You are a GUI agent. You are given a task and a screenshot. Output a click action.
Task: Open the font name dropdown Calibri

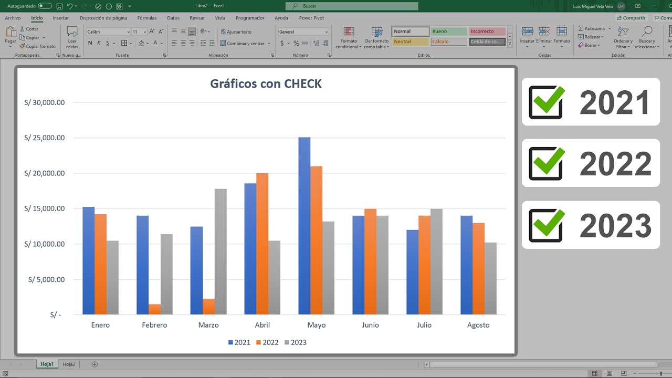click(x=128, y=32)
